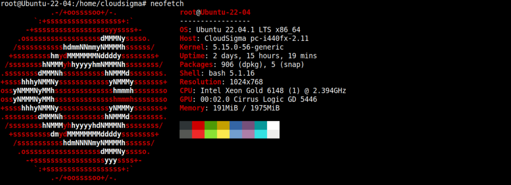Click the OS line showing Ubuntu 22.04.1
This screenshot has width=511, height=185.
pos(240,30)
